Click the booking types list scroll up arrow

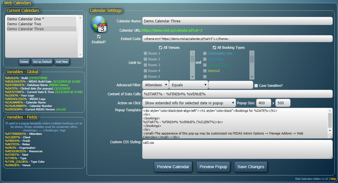click(x=252, y=53)
